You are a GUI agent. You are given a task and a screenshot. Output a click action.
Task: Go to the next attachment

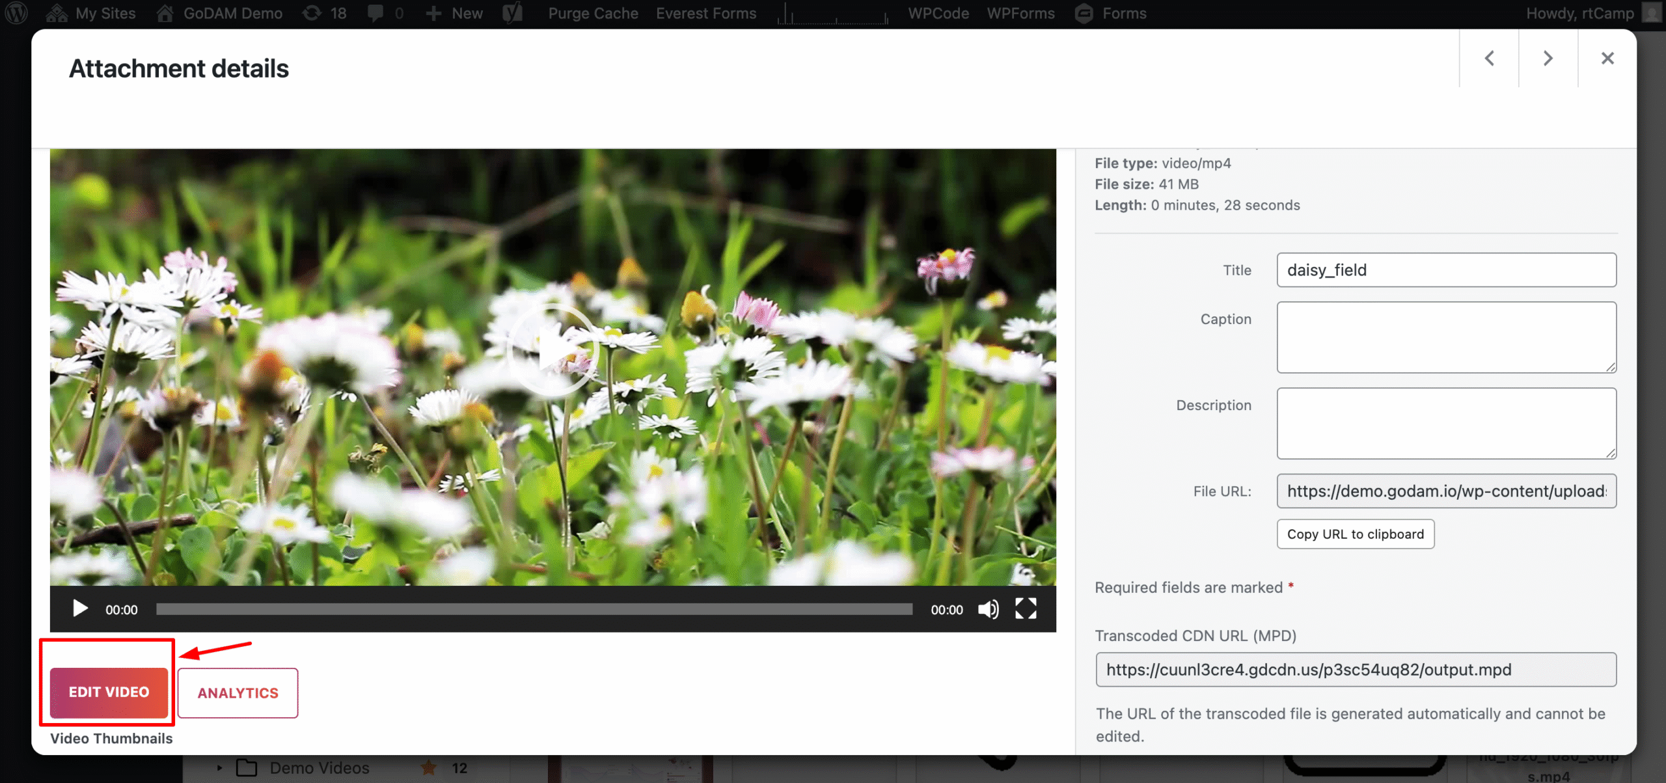(1548, 58)
